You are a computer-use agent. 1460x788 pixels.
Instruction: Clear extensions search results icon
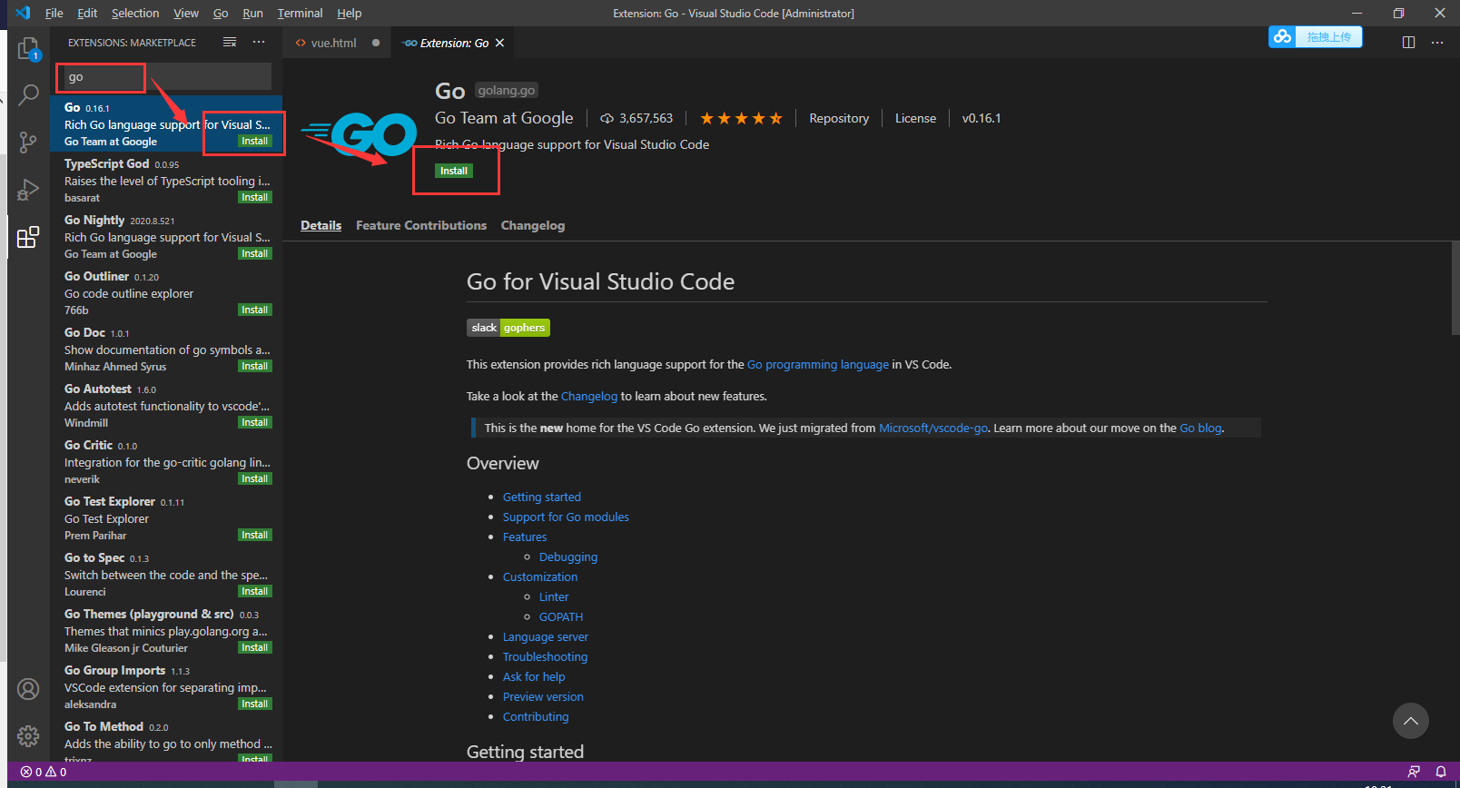(x=230, y=43)
